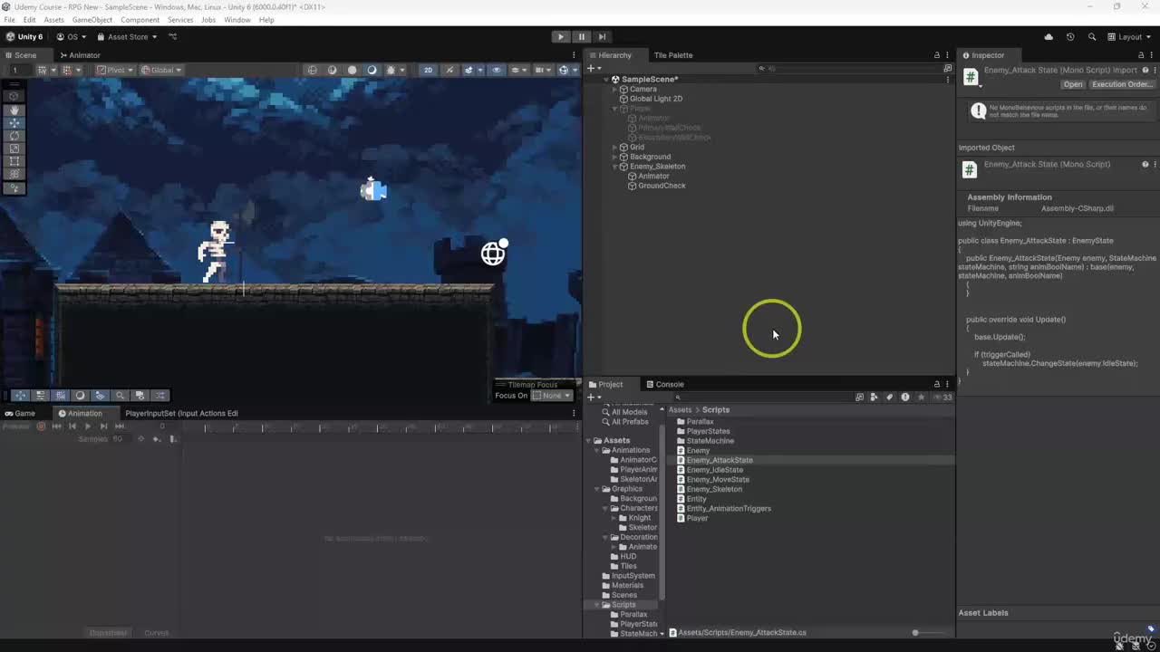Toggle scene visibility eye icon
The width and height of the screenshot is (1160, 652).
click(x=496, y=70)
